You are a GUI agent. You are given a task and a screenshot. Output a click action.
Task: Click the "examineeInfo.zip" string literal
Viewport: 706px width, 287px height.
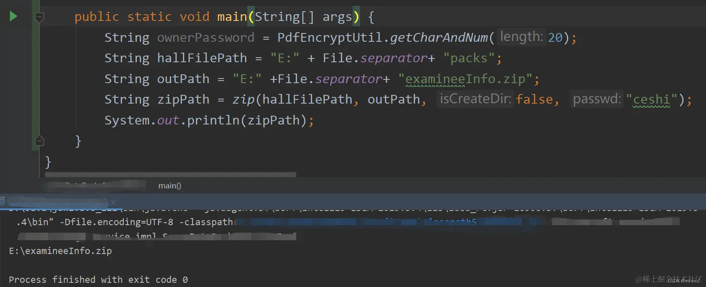465,79
